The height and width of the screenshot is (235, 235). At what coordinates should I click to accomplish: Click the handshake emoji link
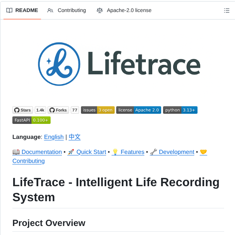pos(204,152)
